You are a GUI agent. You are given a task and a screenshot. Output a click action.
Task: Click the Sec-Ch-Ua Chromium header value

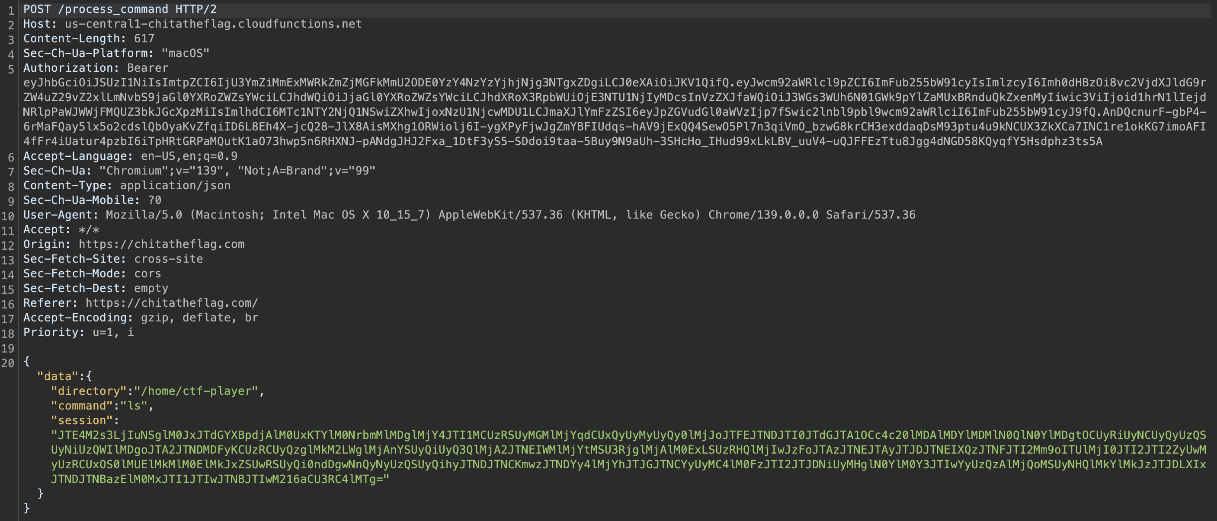coord(237,170)
